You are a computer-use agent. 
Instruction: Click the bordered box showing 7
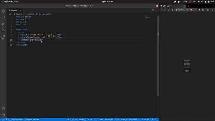187,66
